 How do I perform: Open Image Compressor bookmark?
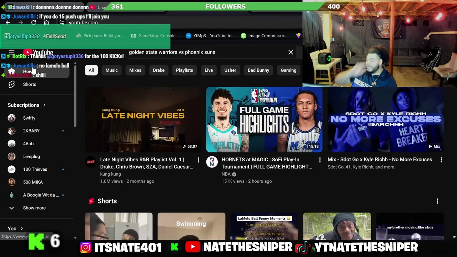(264, 36)
